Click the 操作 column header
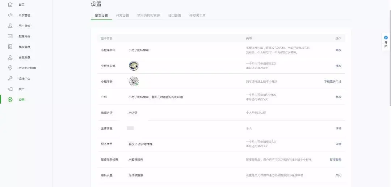 pos(339,39)
